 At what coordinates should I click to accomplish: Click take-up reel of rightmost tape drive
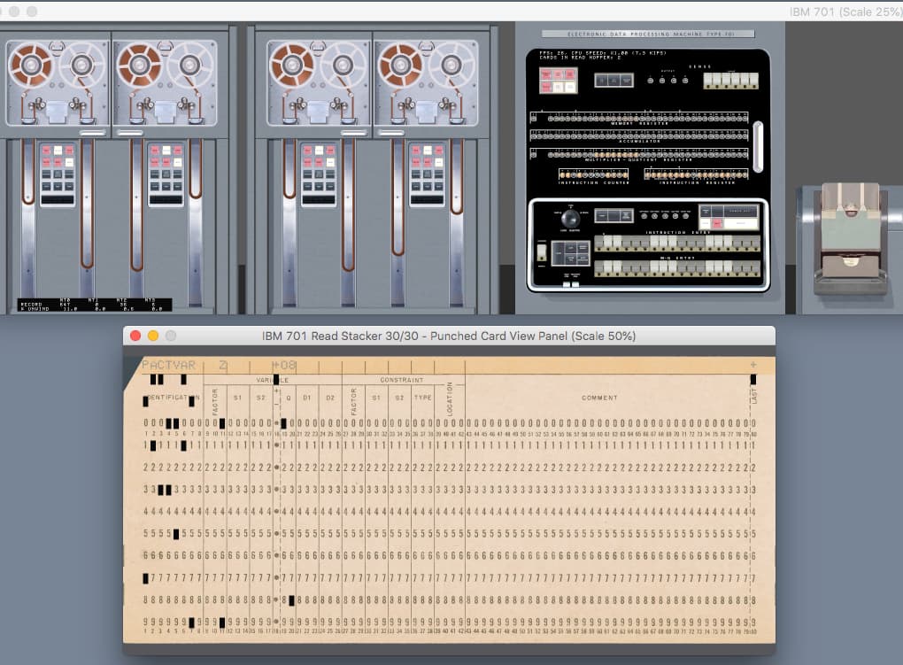pos(451,64)
